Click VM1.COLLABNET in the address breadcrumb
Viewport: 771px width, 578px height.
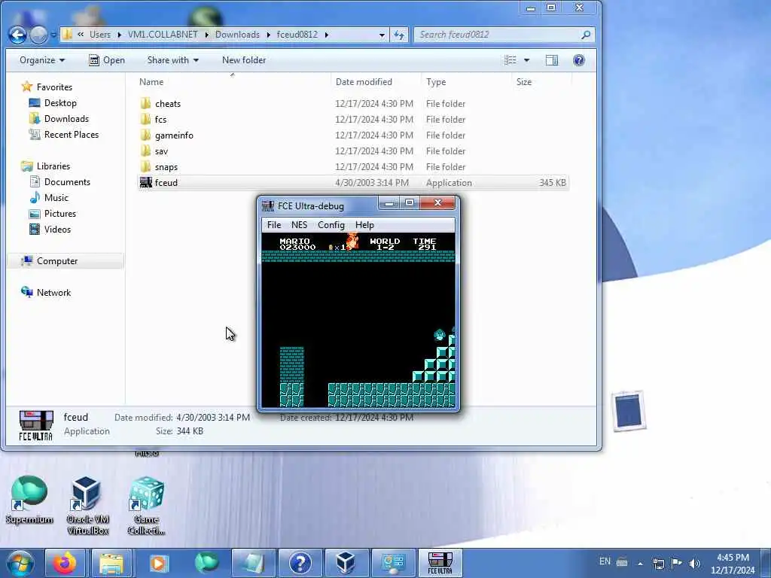163,35
